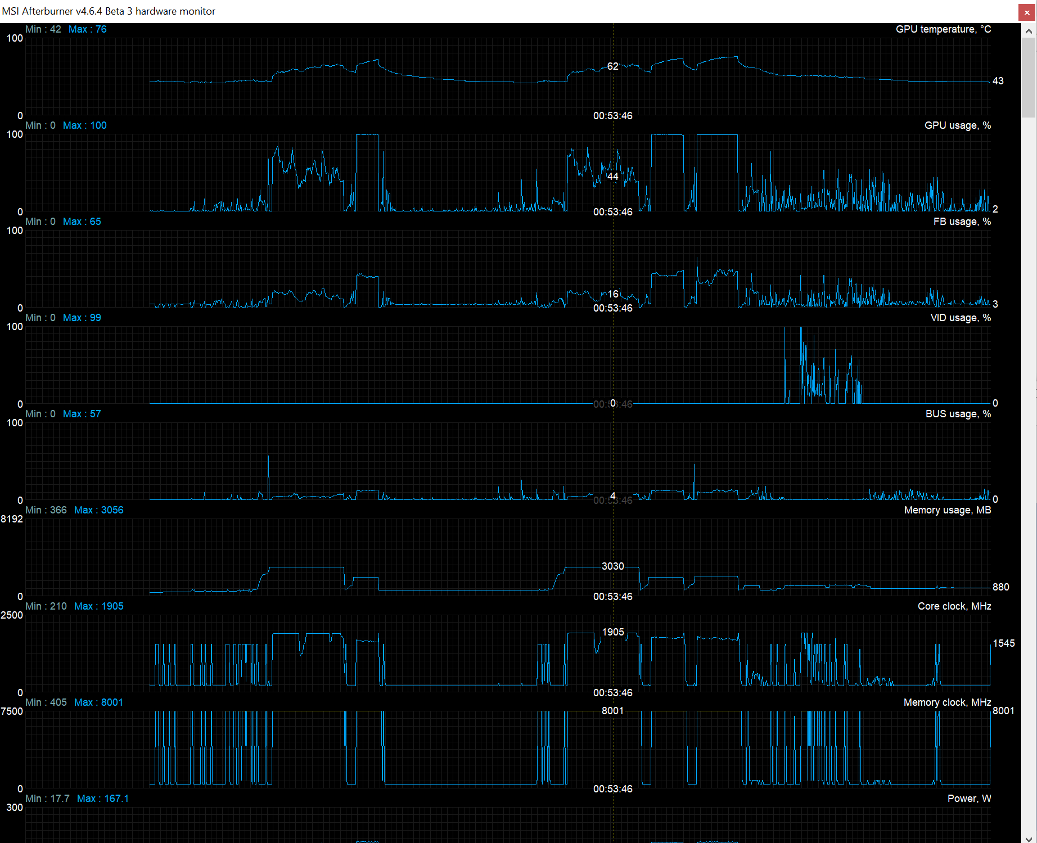The height and width of the screenshot is (843, 1037).
Task: Click the 'Core clock, MHz' graph label
Action: point(954,606)
